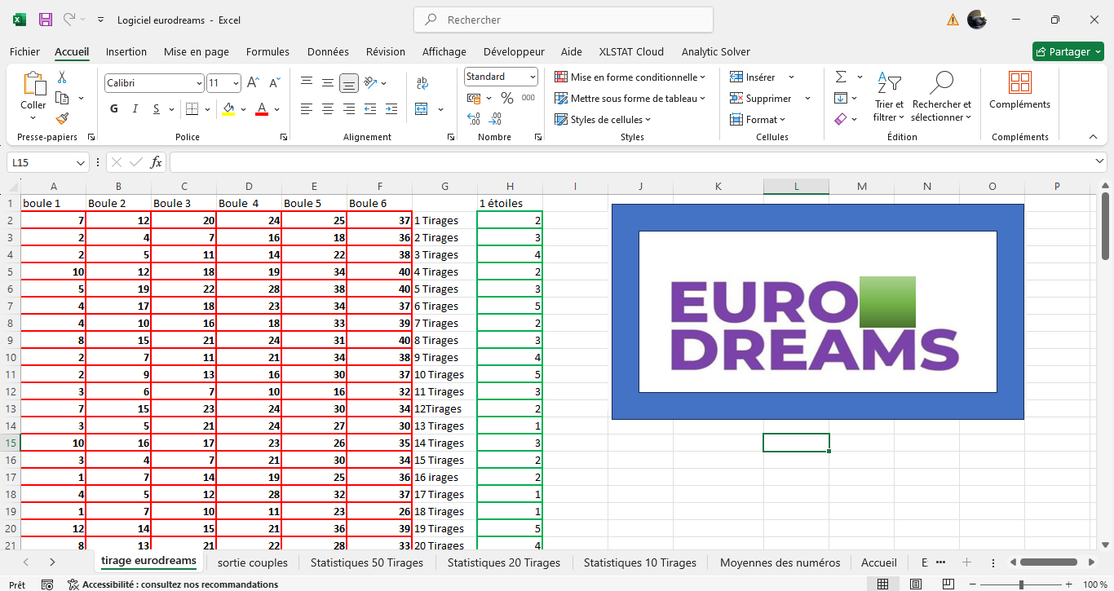Toggle center horizontal alignment
Image resolution: width=1114 pixels, height=591 pixels.
[328, 109]
